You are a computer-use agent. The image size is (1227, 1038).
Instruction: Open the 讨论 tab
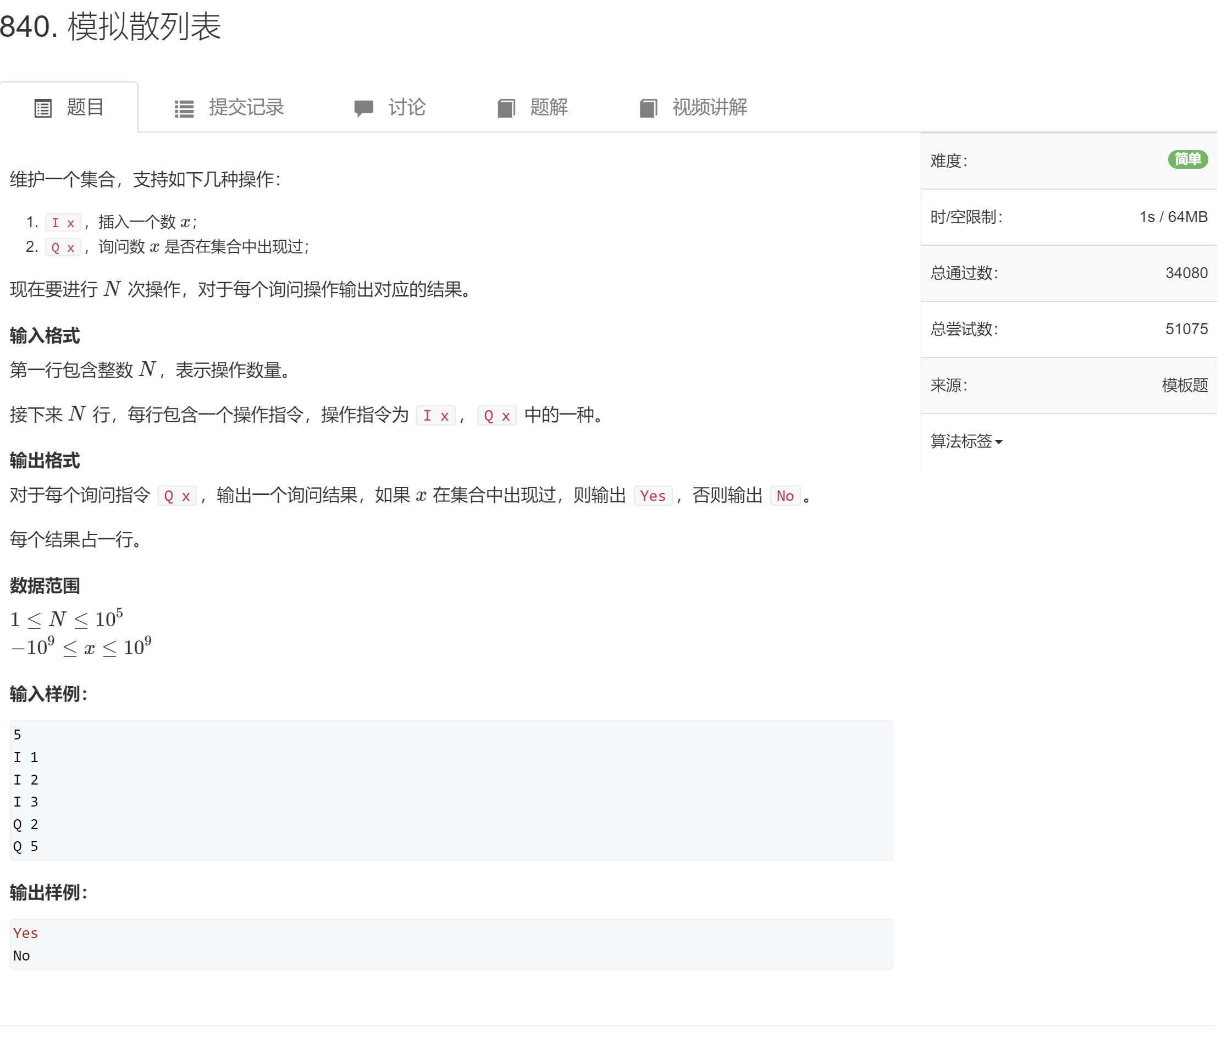407,108
